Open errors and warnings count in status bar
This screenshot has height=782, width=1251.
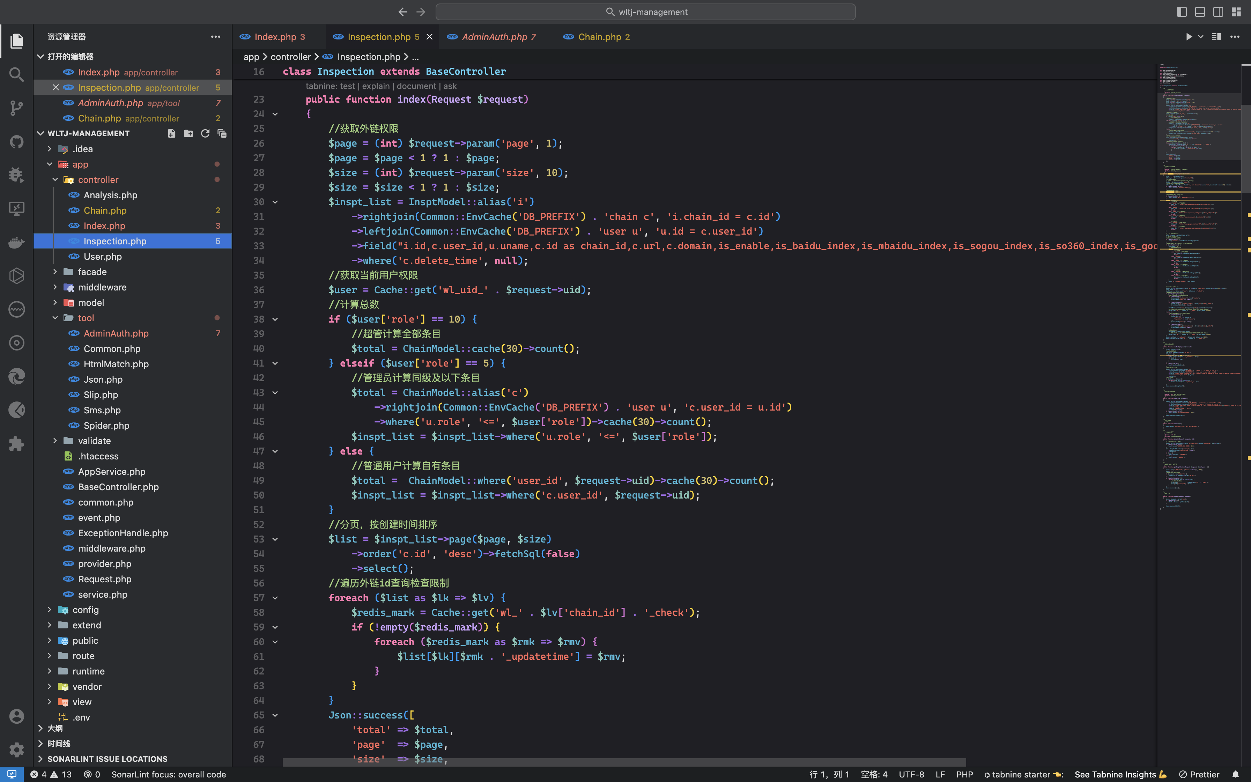click(51, 774)
